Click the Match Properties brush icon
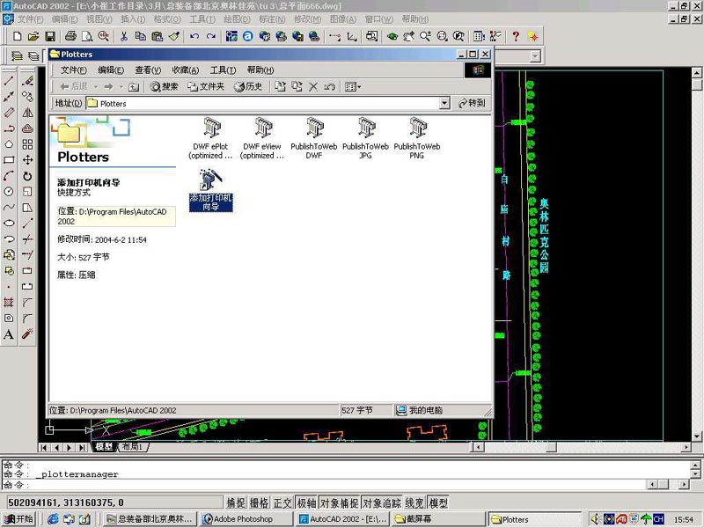Image resolution: width=704 pixels, height=528 pixels. pyautogui.click(x=174, y=36)
